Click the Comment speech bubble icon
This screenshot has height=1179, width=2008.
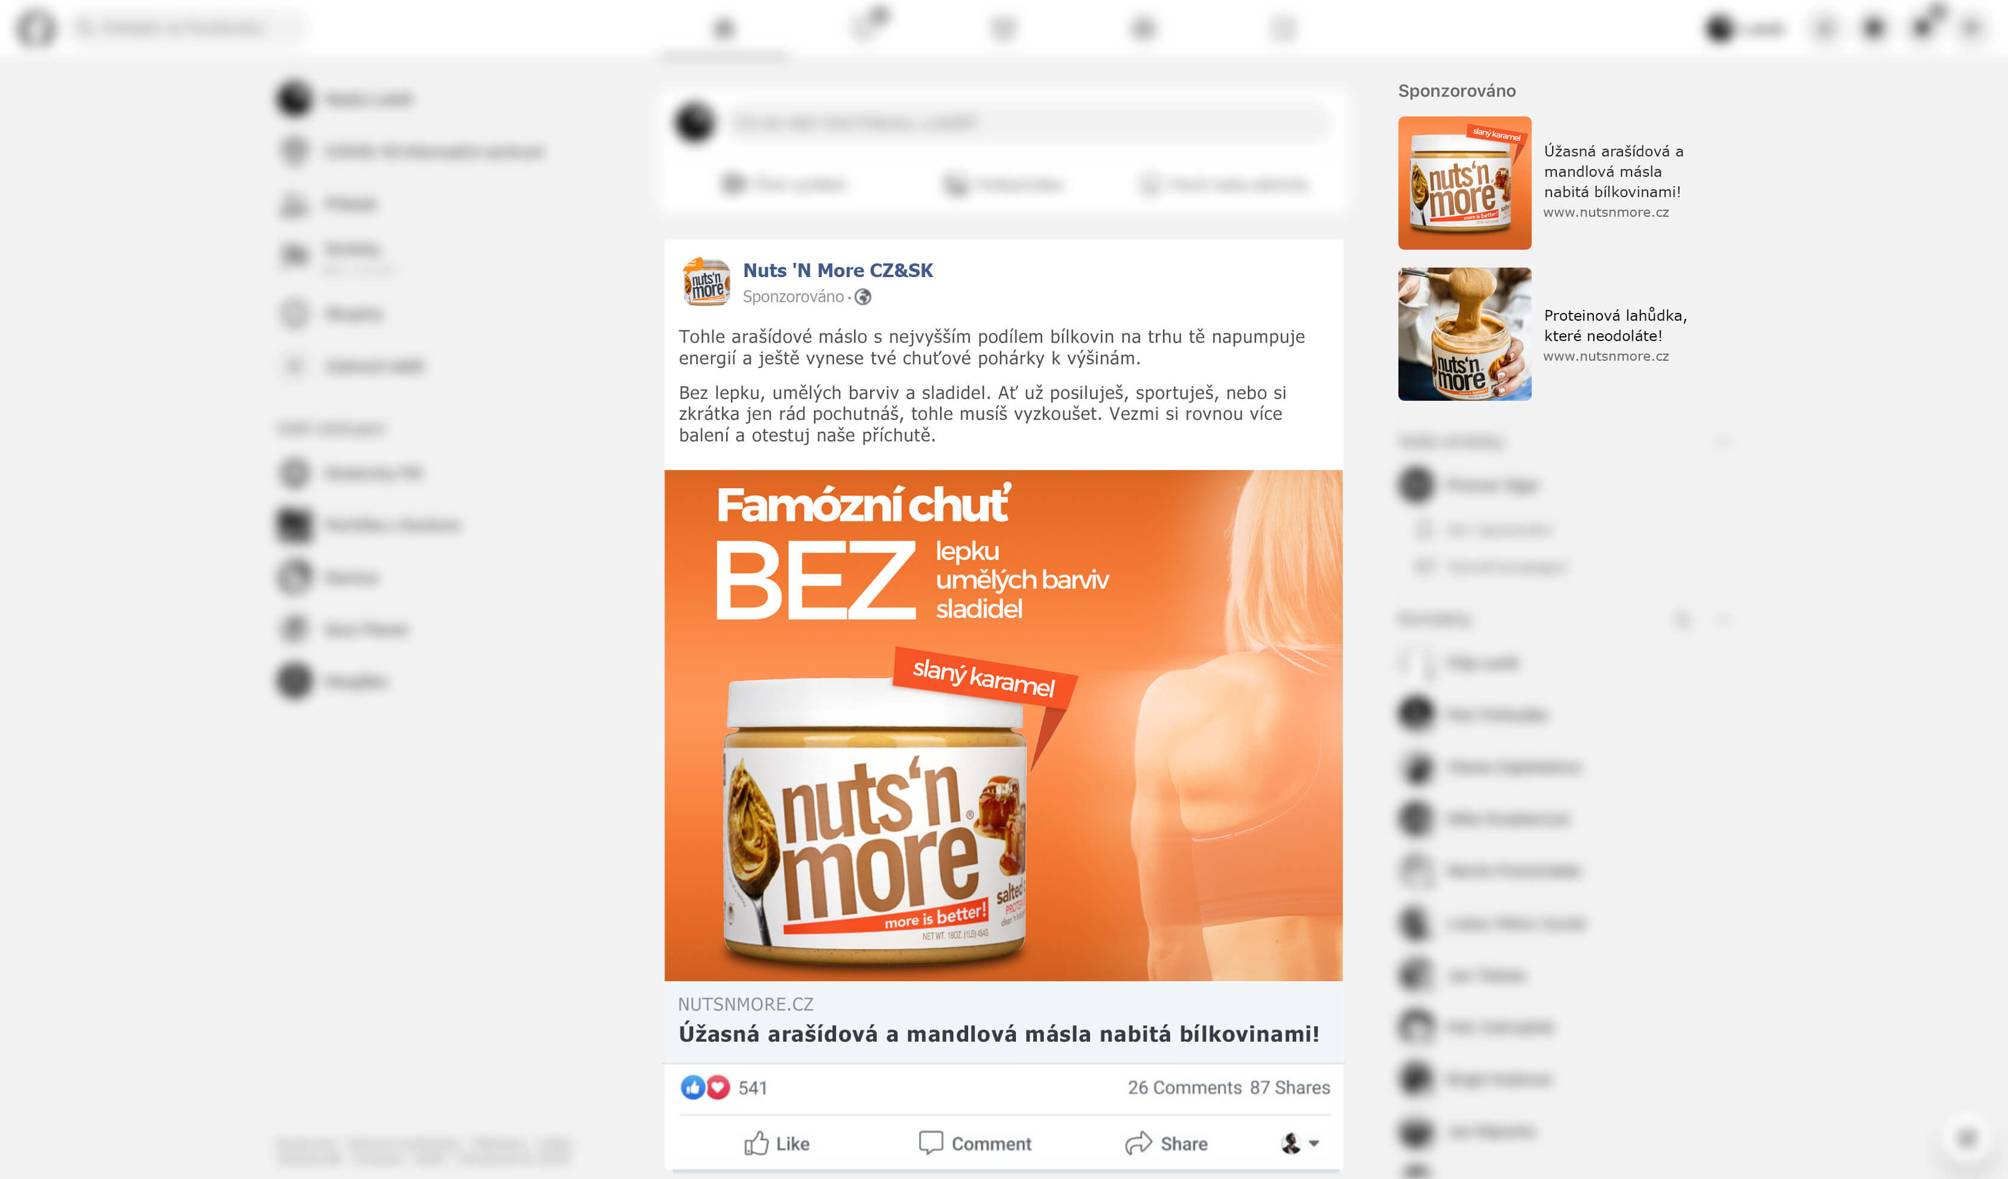(x=930, y=1143)
